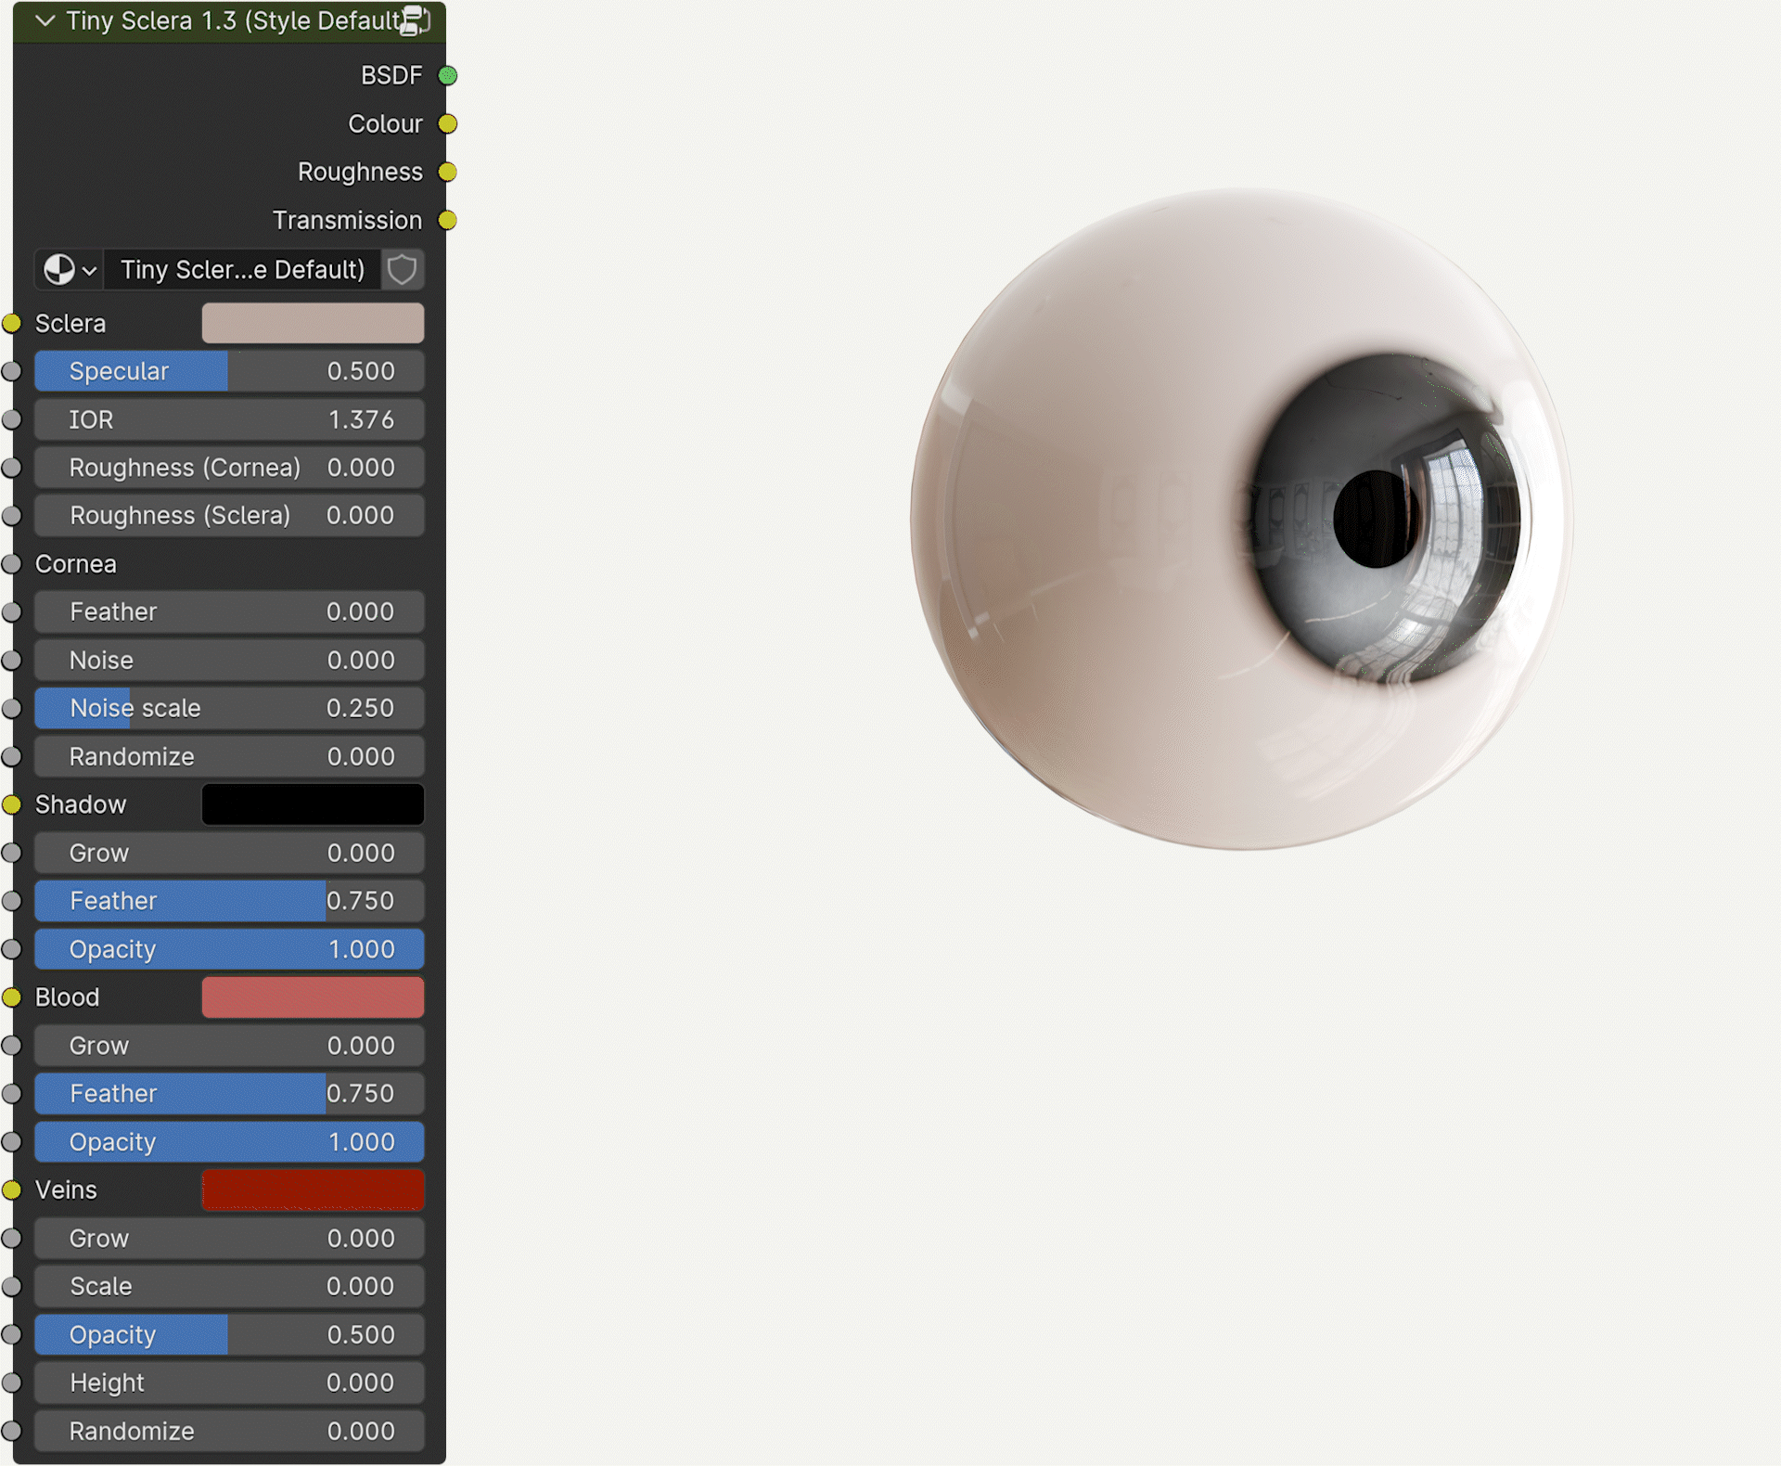Click the Colour output socket
The height and width of the screenshot is (1466, 1781).
[x=448, y=123]
